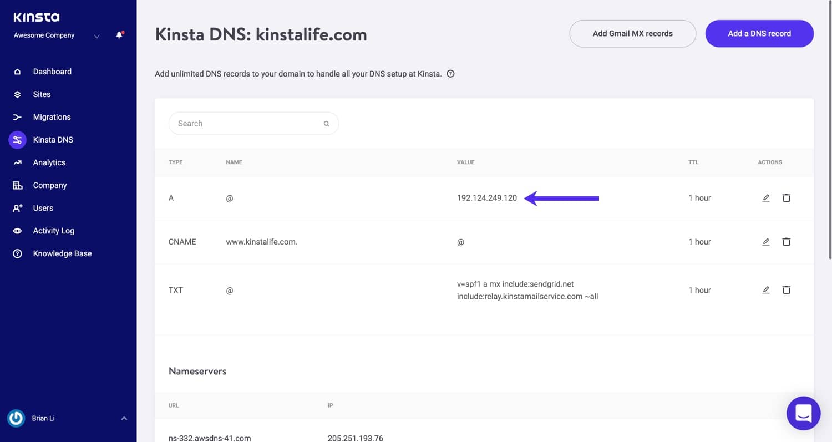Click the Kinsta DNS purple icon
The image size is (832, 442).
coord(17,140)
